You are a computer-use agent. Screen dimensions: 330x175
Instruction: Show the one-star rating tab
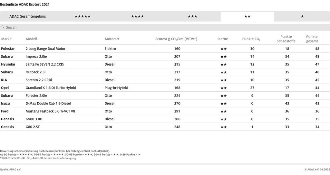pos(302,16)
